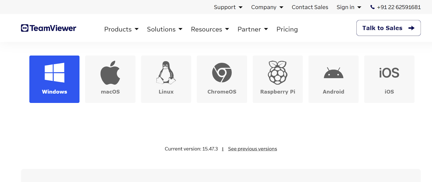Select the Android robot icon
Image resolution: width=432 pixels, height=182 pixels.
tap(333, 73)
